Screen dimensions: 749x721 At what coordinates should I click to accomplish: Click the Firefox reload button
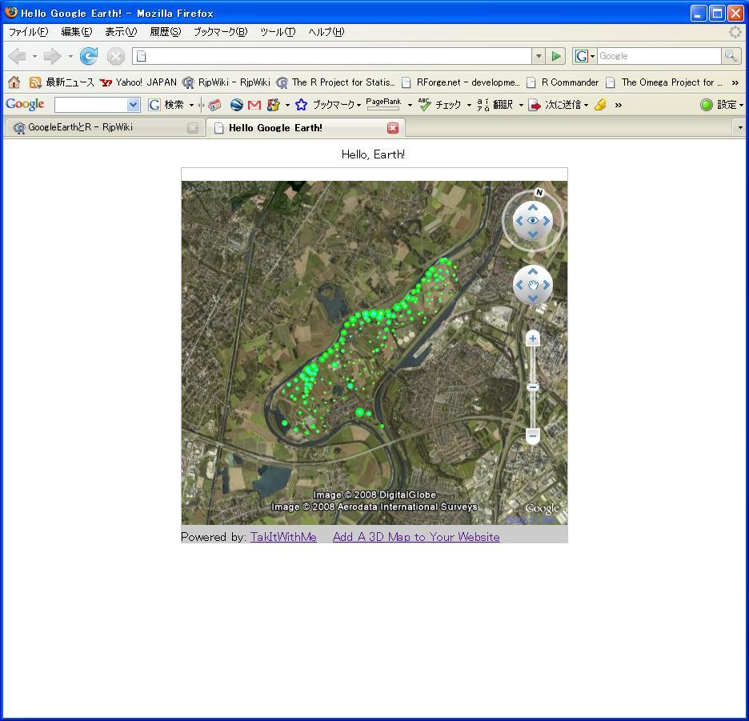click(x=89, y=56)
